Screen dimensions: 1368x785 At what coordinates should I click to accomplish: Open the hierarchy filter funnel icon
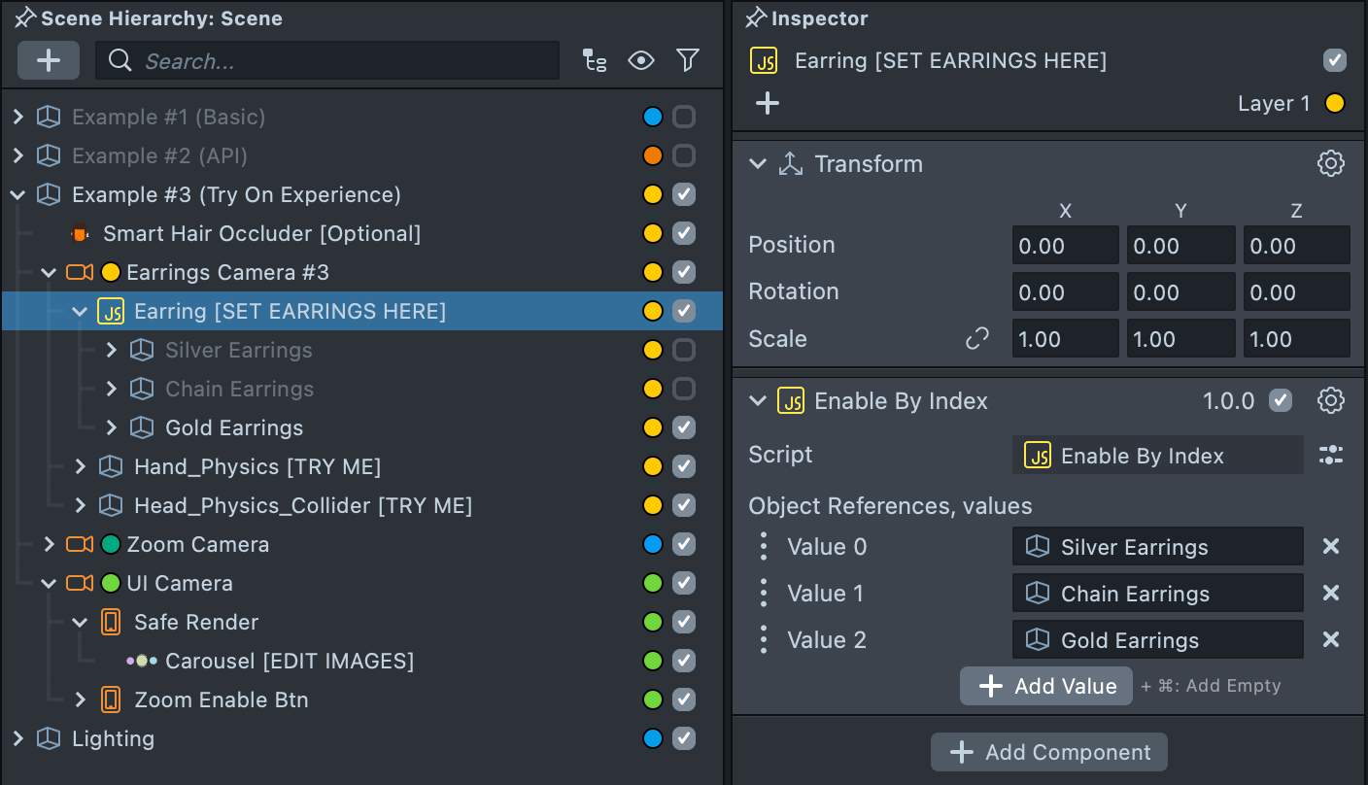pos(688,61)
